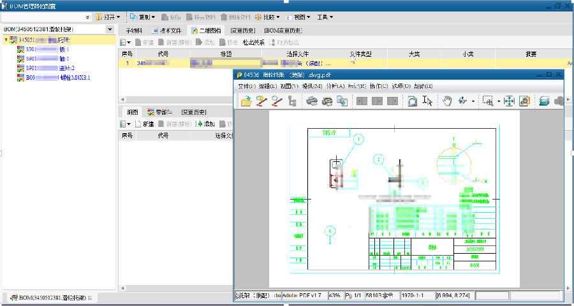Switch to the 零部件 tab in lower panel
Screen dimensions: 574x306
pyautogui.click(x=159, y=112)
